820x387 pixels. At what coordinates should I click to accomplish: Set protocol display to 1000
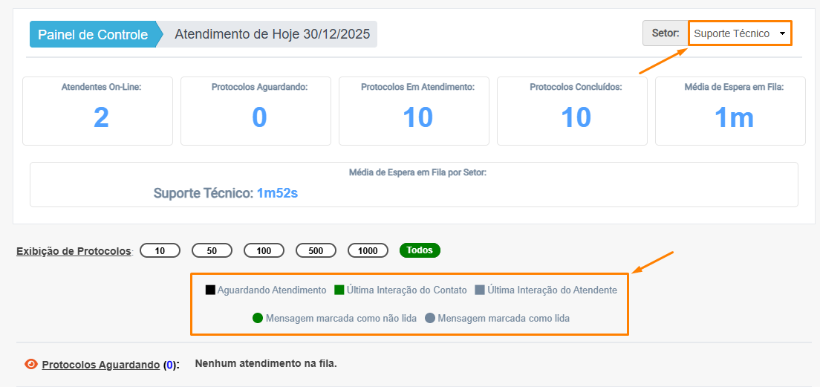368,250
